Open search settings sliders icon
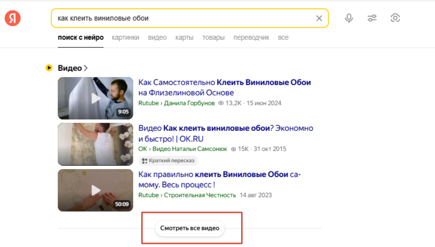 (372, 18)
